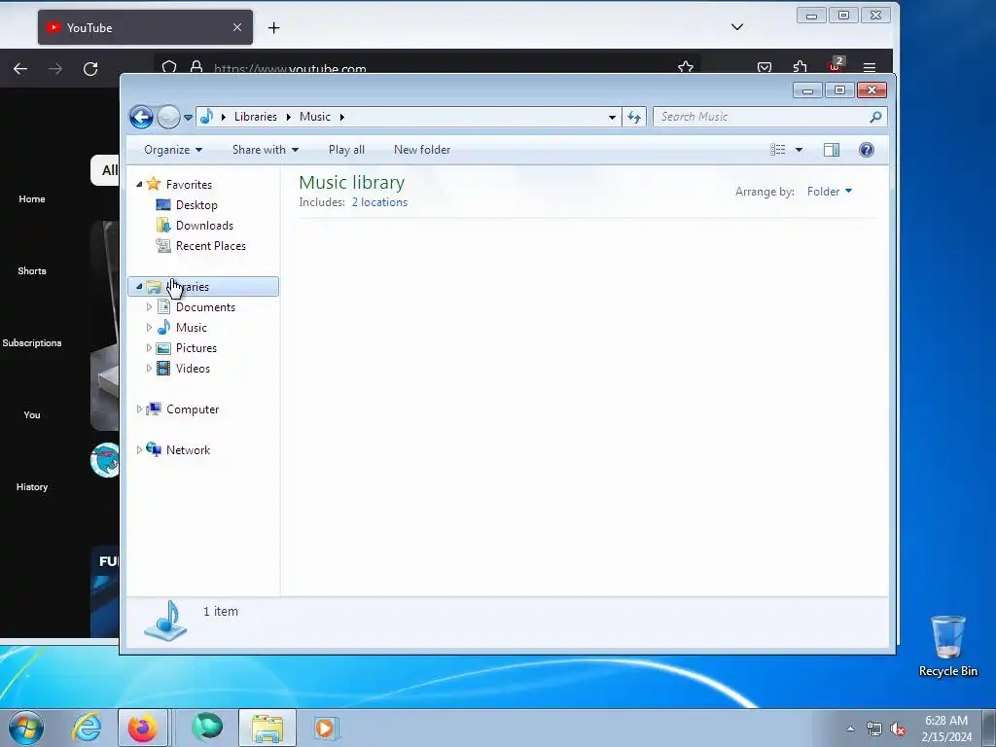Select Desktop in Favorites
This screenshot has height=747, width=996.
pos(196,205)
